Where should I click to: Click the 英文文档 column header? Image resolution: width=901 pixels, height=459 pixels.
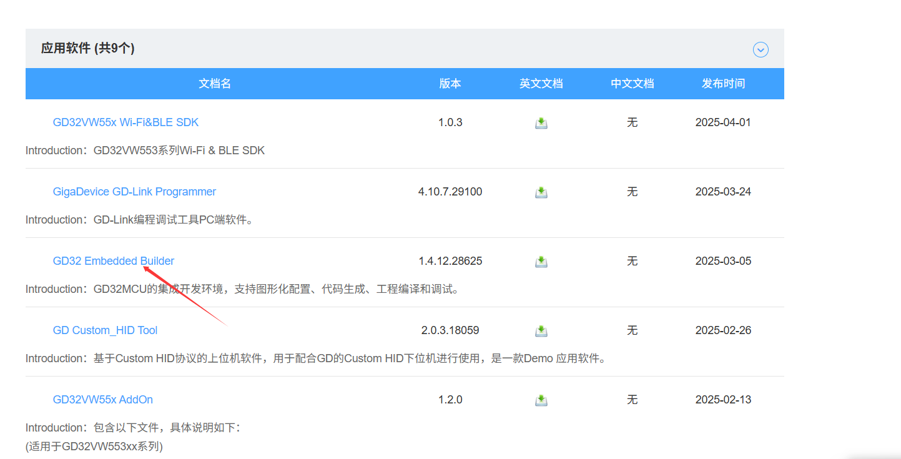coord(541,84)
